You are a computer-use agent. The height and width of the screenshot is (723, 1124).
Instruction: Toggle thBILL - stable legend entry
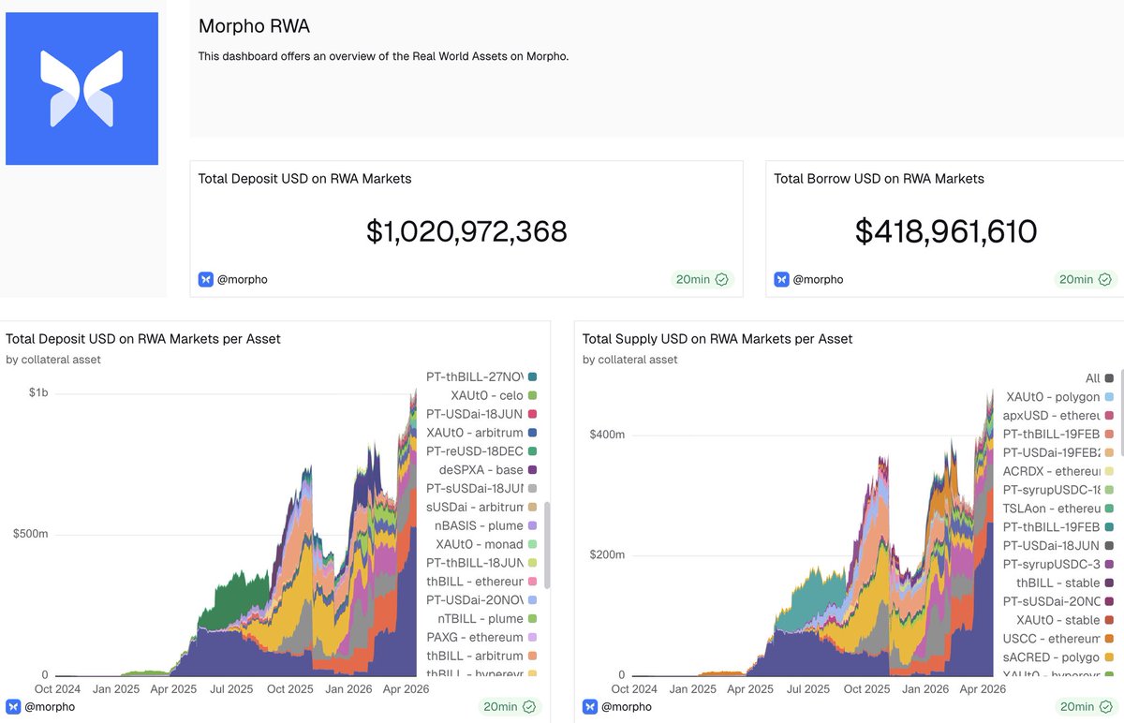pos(1065,583)
